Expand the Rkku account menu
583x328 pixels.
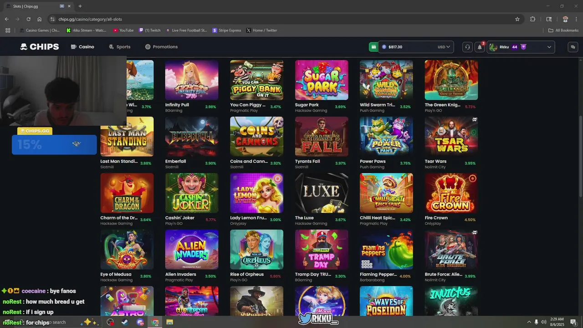521,47
